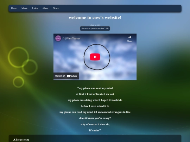Image resolution: width=190 pixels, height=142 pixels.
Task: Click lyric 'my phone was doing what I hoped'
Action: (95, 100)
